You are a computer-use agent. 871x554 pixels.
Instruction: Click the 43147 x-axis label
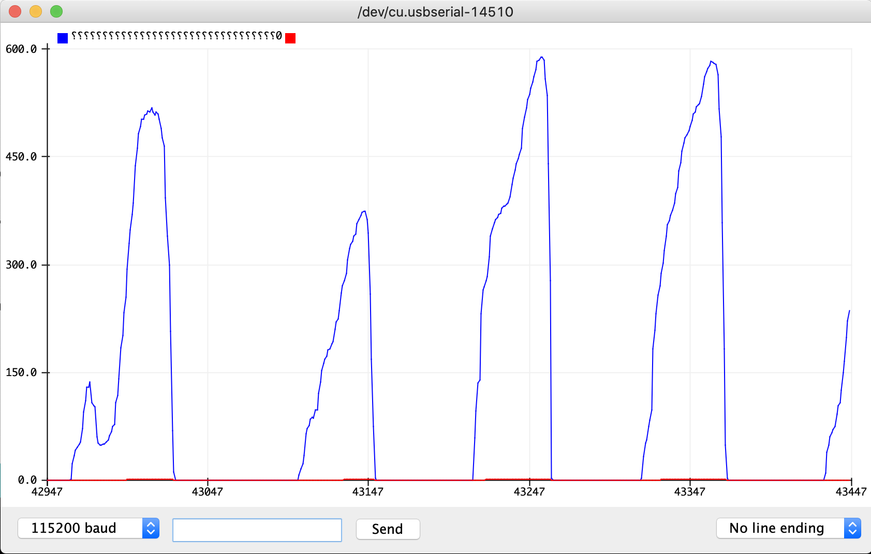(x=368, y=491)
